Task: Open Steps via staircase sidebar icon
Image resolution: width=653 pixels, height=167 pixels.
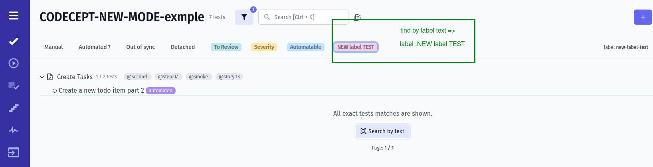Action: pos(14,108)
